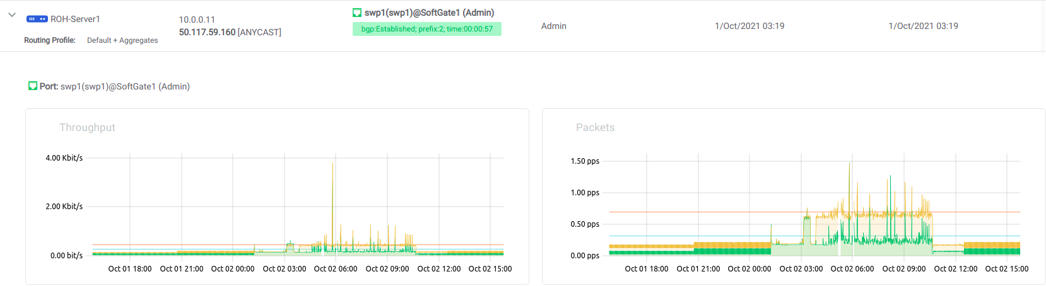Screen dimensions: 1046x286
Task: Click the tallest spike in Throughput chart
Action: (332, 165)
